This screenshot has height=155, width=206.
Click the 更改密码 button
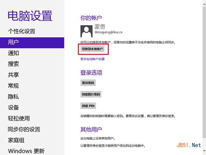pyautogui.click(x=88, y=83)
